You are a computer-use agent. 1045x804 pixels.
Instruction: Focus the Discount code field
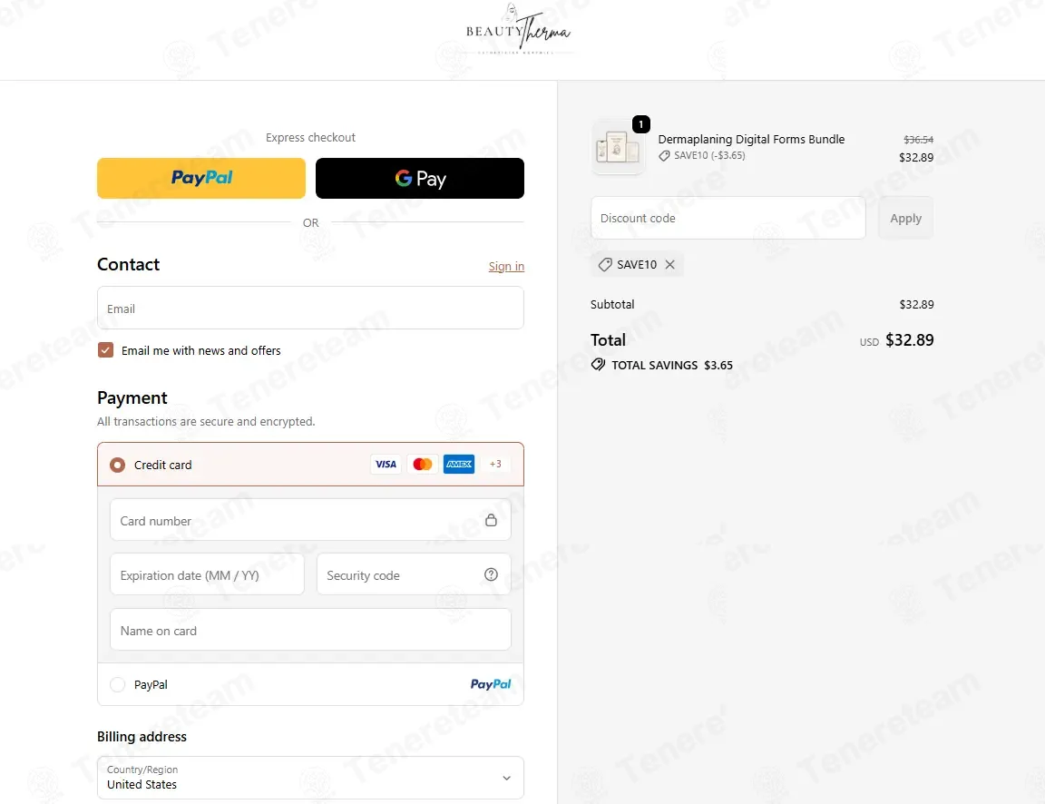pyautogui.click(x=728, y=218)
